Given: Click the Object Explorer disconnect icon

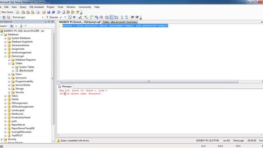Looking at the screenshot, I should coord(12,26).
